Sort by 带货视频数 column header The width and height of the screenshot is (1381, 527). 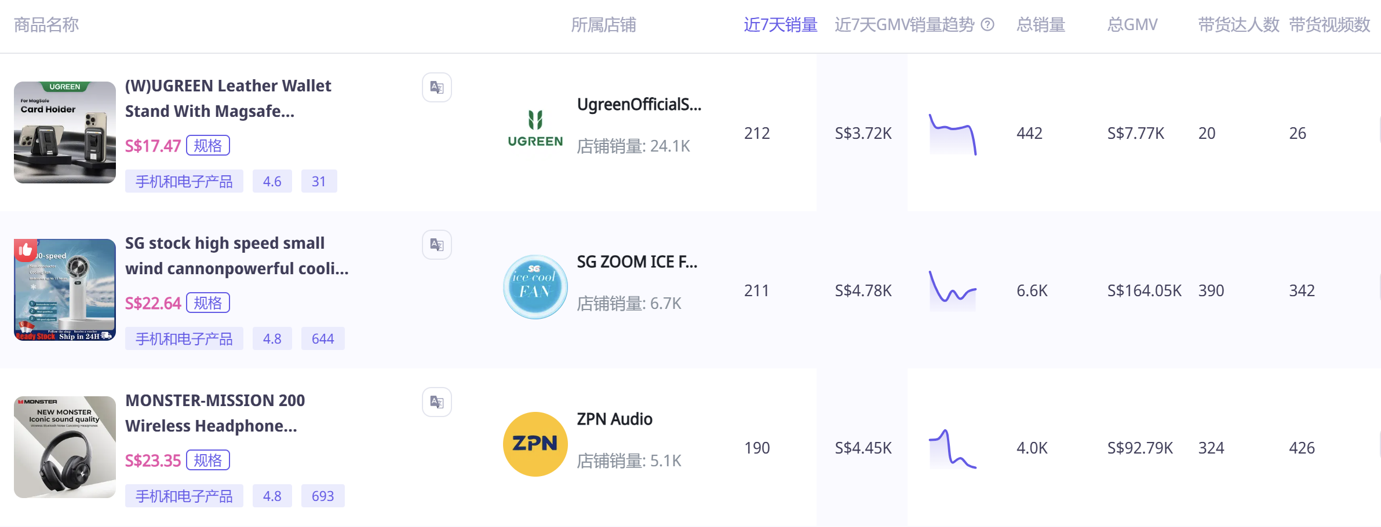pyautogui.click(x=1329, y=24)
